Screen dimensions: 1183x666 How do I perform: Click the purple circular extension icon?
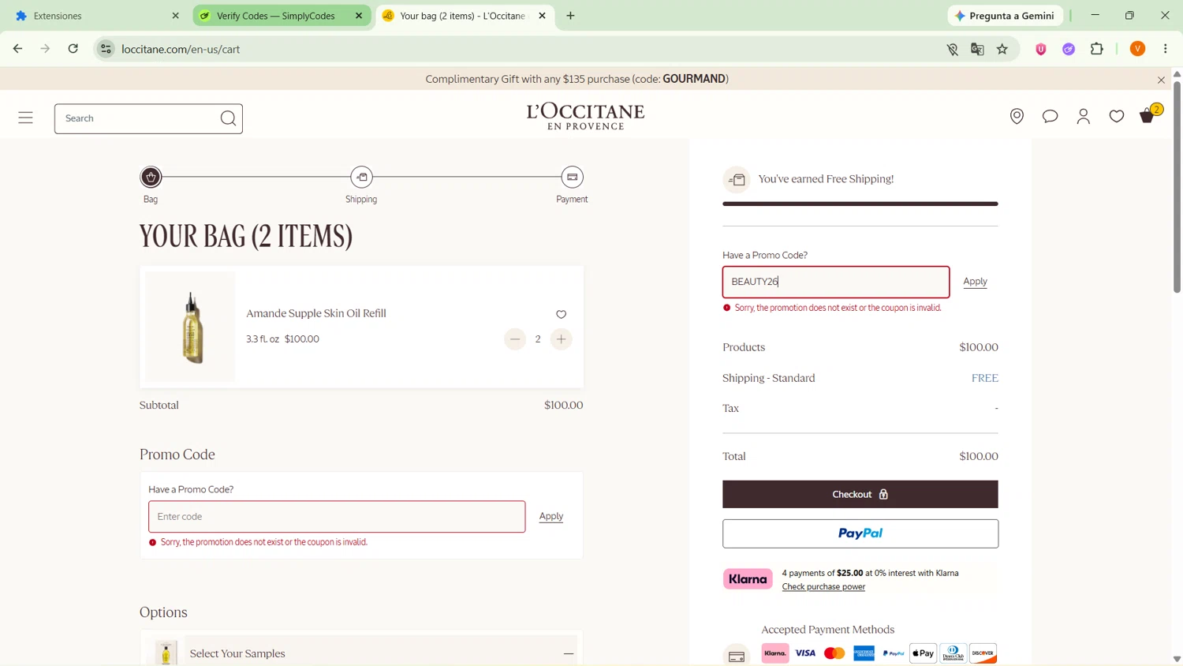point(1069,49)
